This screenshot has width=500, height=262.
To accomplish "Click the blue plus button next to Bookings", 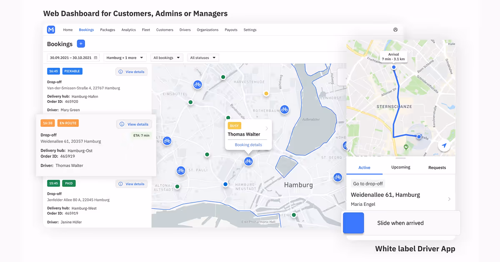I will (x=81, y=44).
